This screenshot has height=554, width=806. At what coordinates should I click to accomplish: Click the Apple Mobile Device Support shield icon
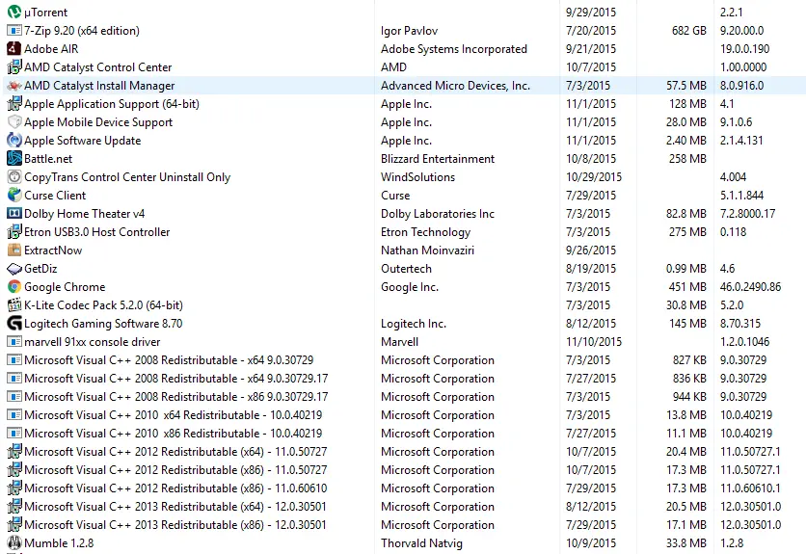pos(14,121)
